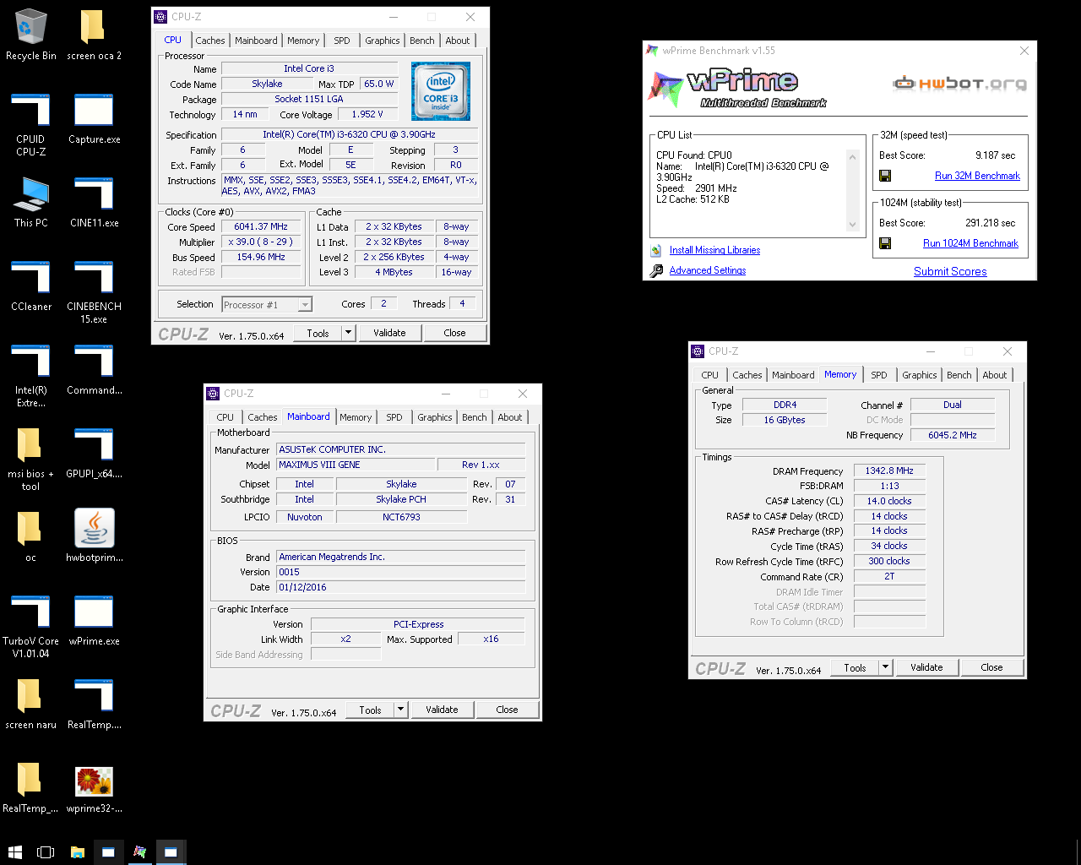Open Command prompt desktop shortcut
This screenshot has height=865, width=1081.
click(94, 370)
